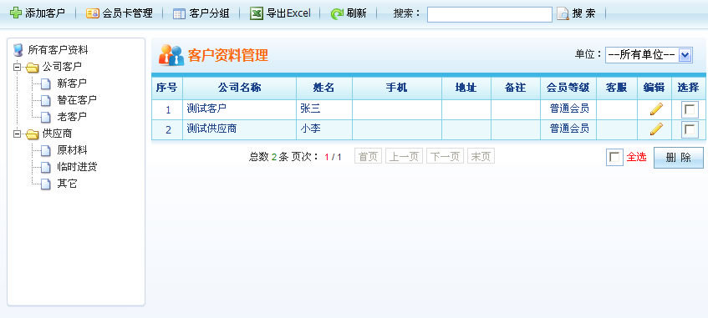The image size is (708, 318).
Task: Click the 供应商 folder icon
Action: point(32,134)
